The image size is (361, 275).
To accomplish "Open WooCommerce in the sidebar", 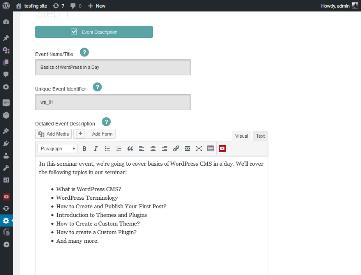I will (x=6, y=102).
